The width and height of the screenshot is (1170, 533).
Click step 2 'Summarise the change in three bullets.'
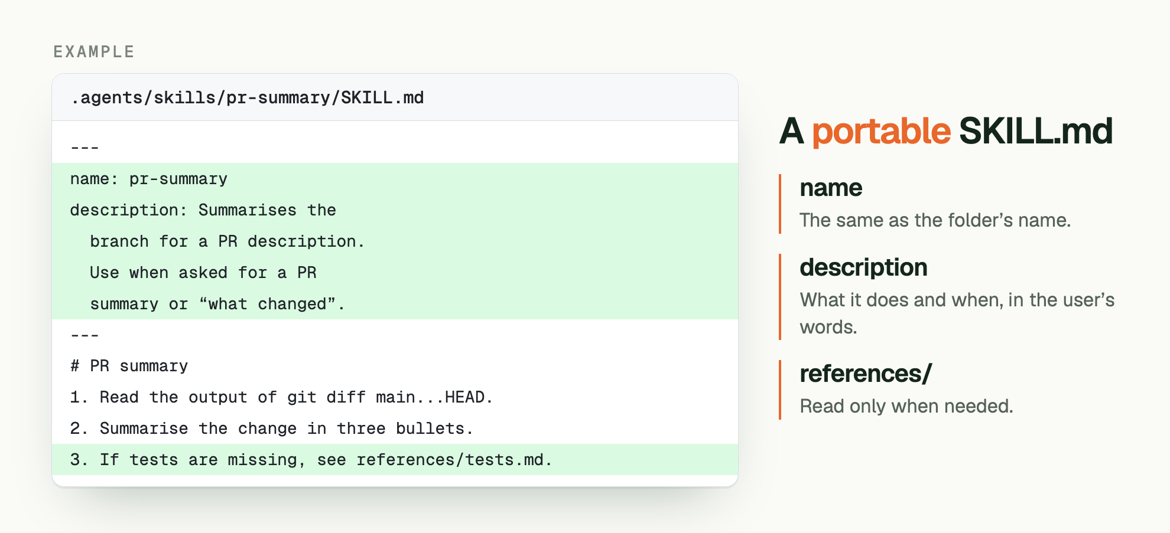click(272, 429)
